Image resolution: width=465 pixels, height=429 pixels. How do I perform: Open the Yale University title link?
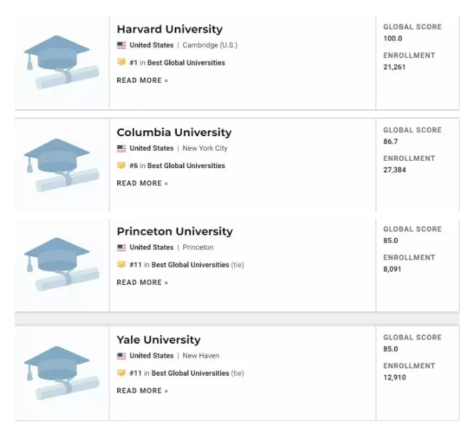tap(159, 340)
